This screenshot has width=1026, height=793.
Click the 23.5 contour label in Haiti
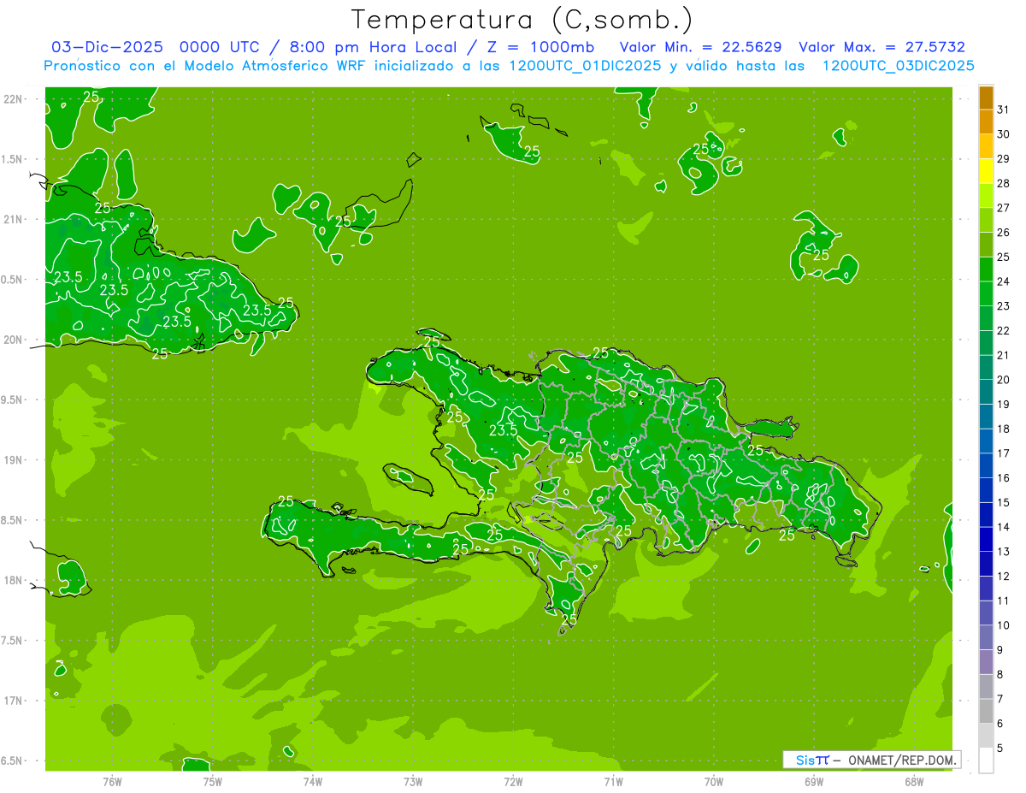[503, 430]
